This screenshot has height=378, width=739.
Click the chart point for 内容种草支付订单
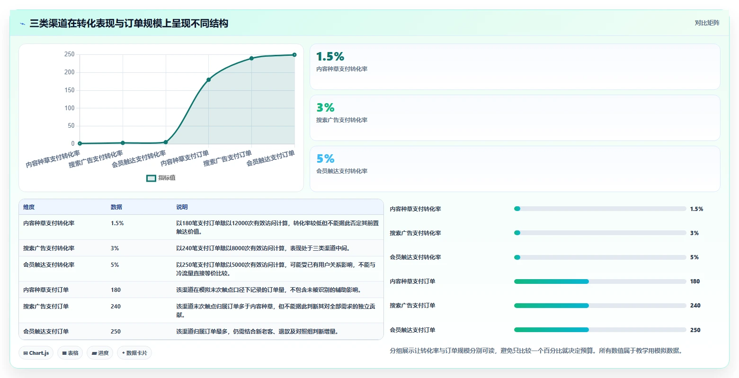tap(208, 79)
